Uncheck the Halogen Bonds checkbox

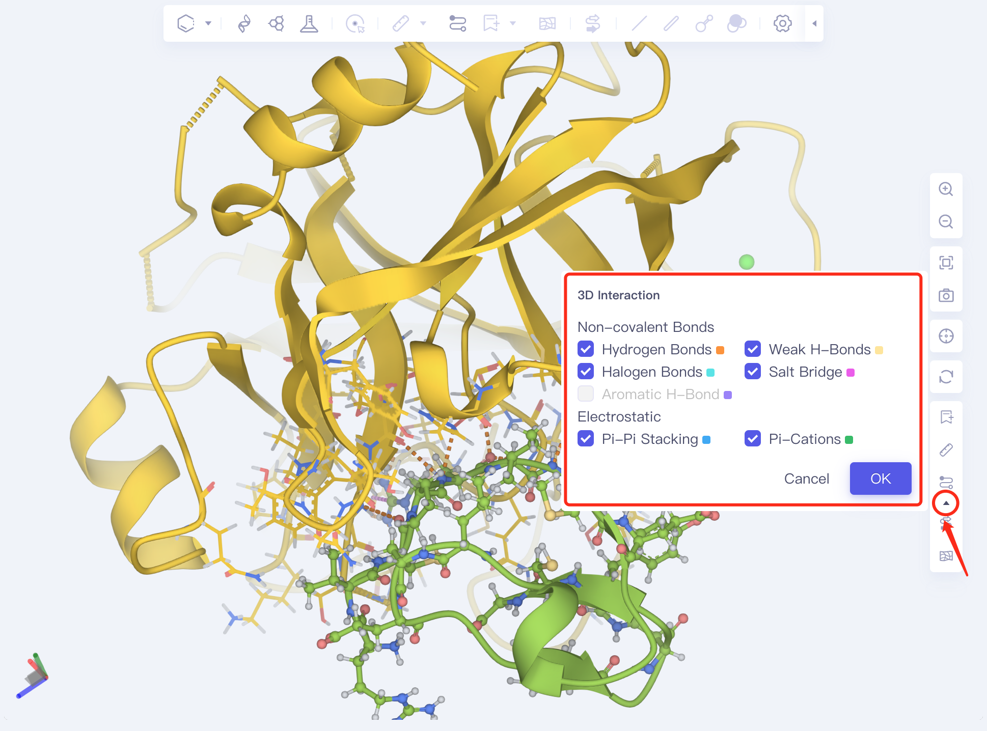click(x=586, y=372)
